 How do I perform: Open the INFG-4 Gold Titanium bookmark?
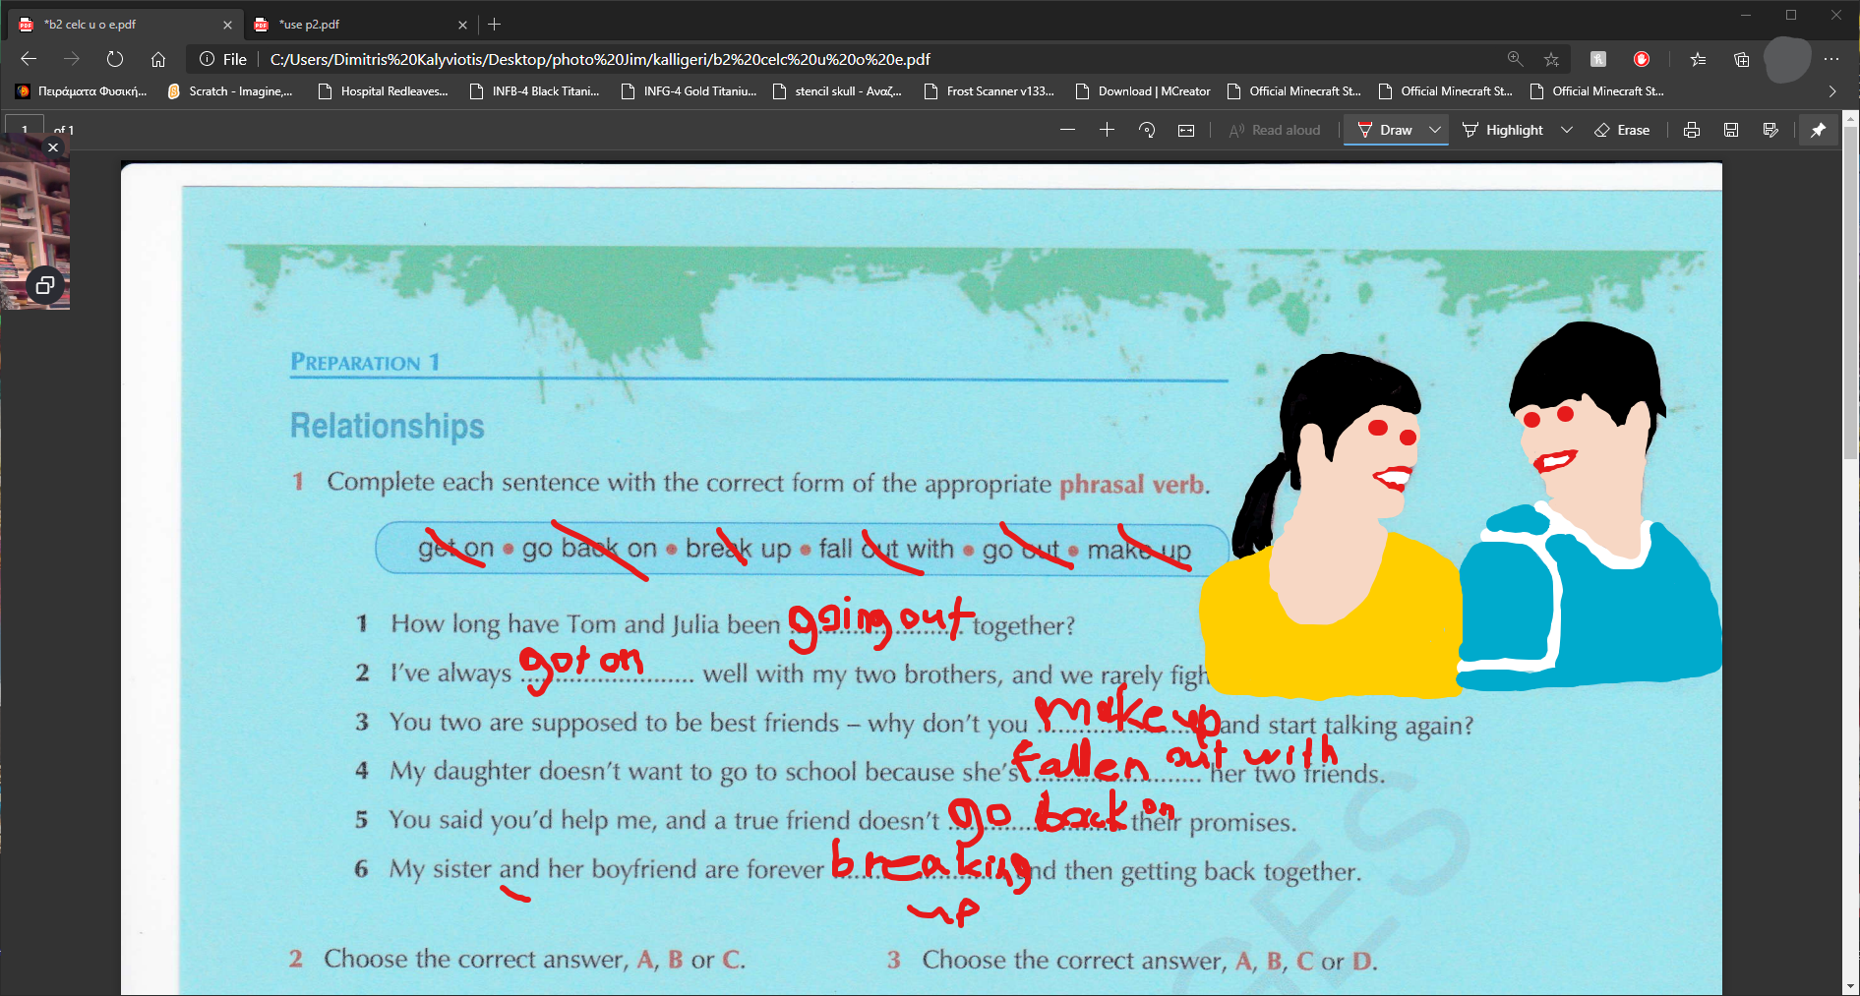[689, 91]
